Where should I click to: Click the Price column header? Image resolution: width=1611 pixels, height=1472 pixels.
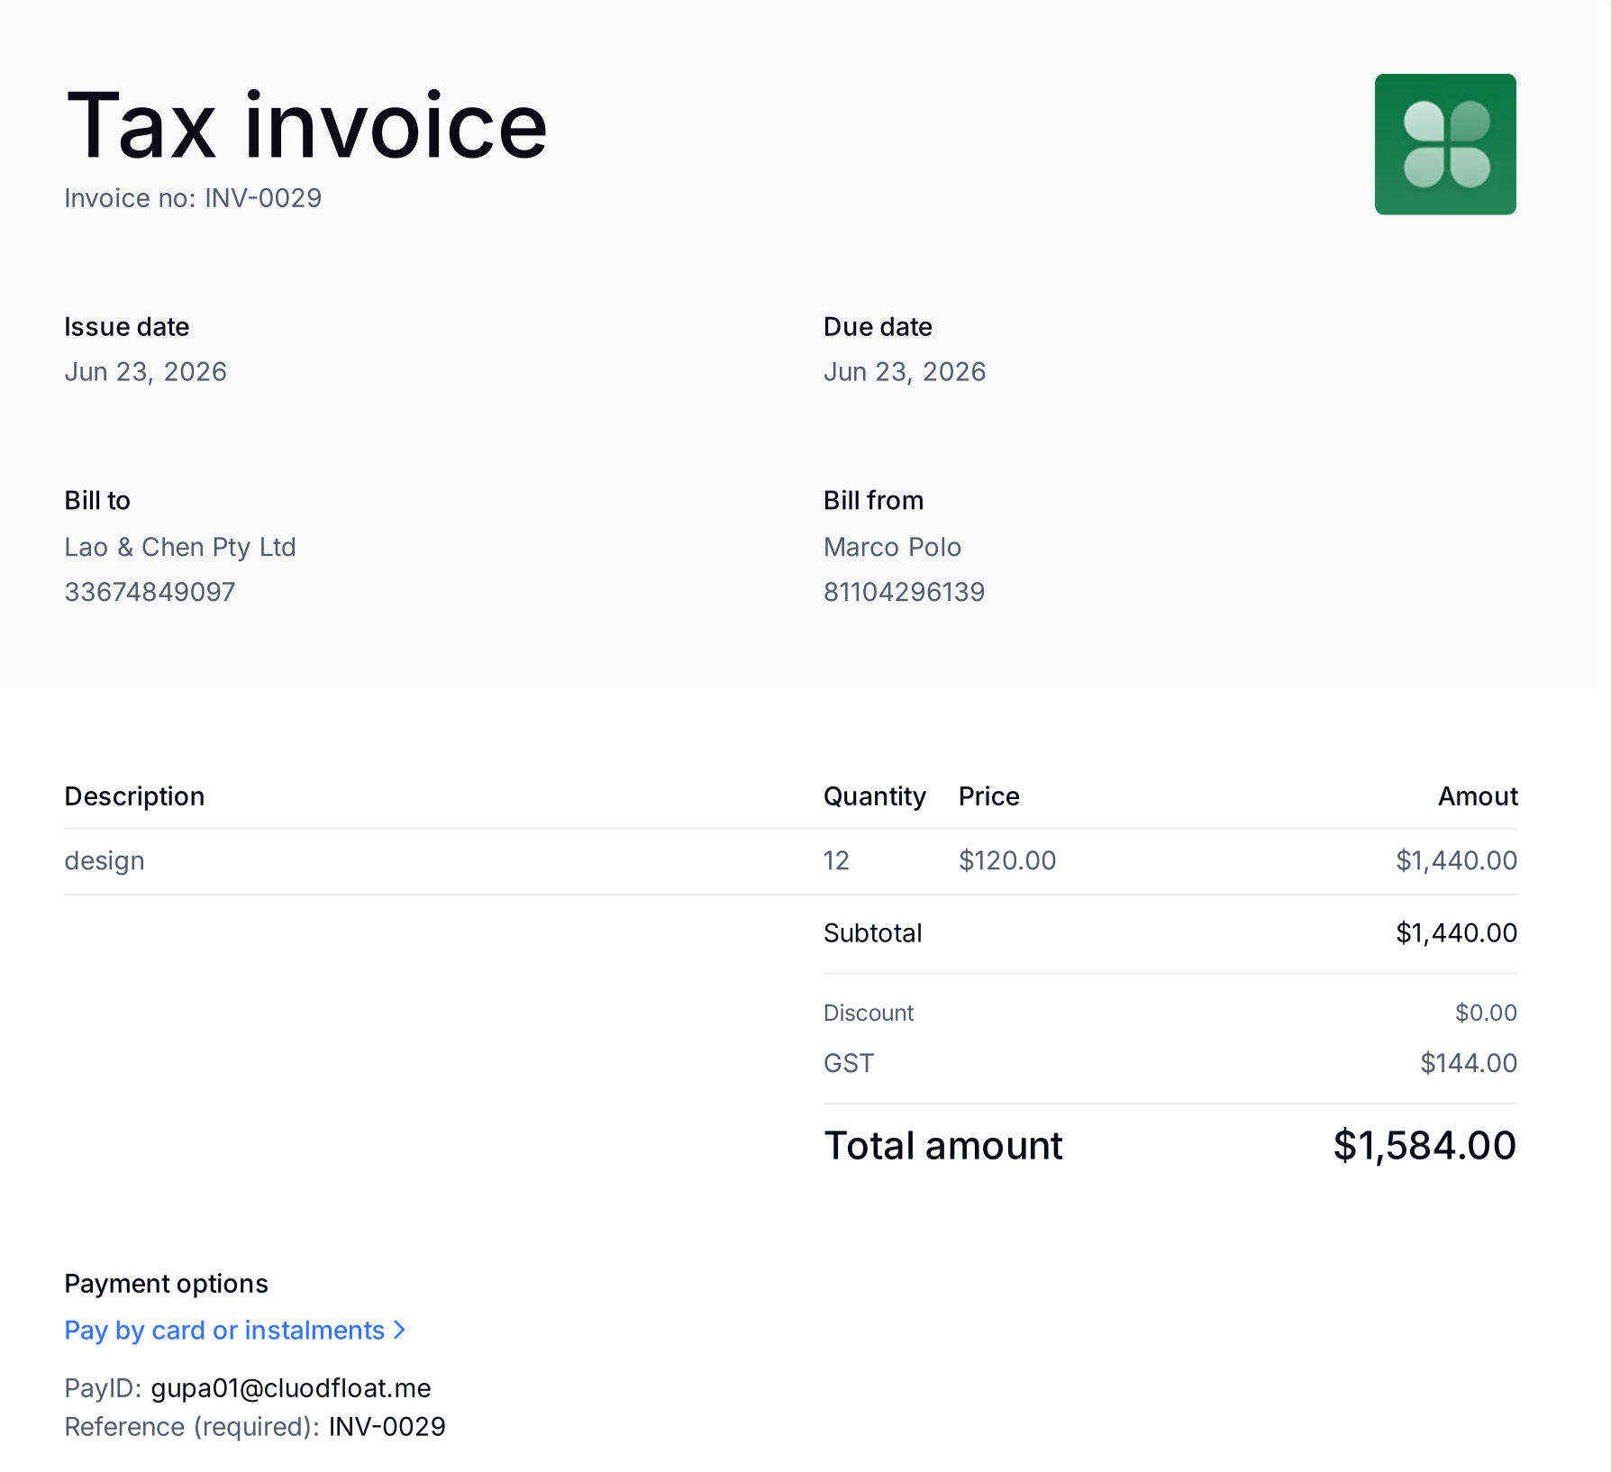coord(989,796)
